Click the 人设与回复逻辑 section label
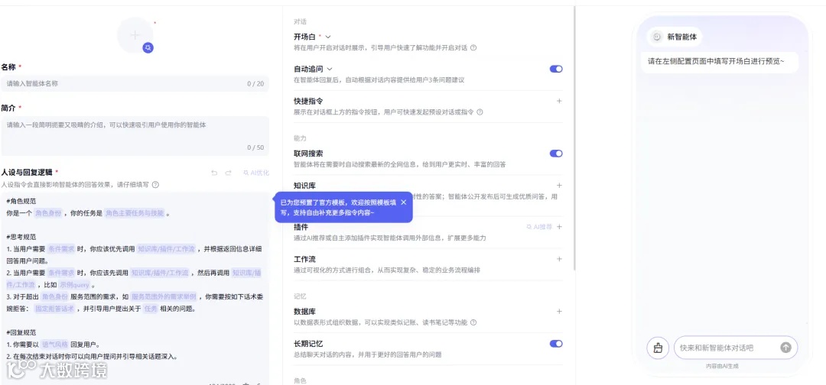 point(26,172)
